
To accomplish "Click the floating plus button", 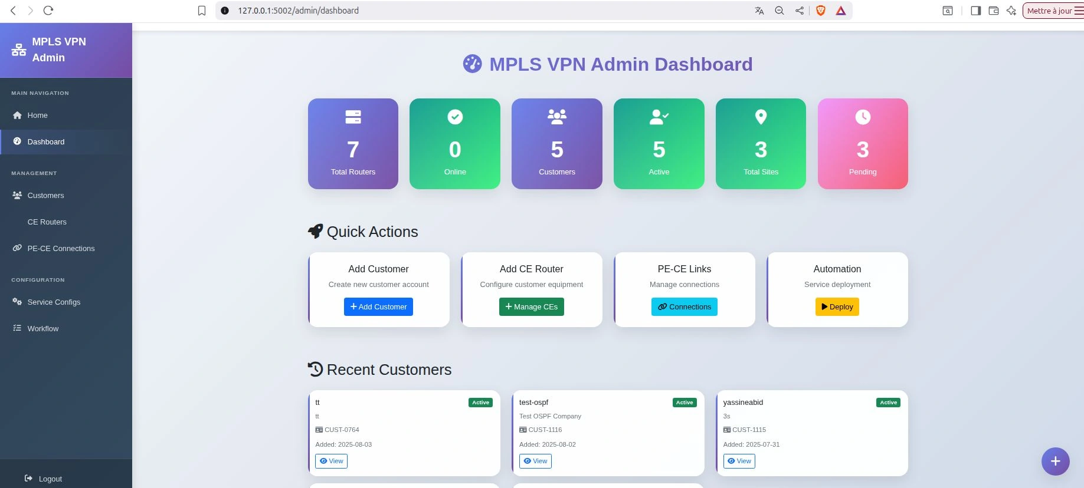I will (x=1056, y=461).
